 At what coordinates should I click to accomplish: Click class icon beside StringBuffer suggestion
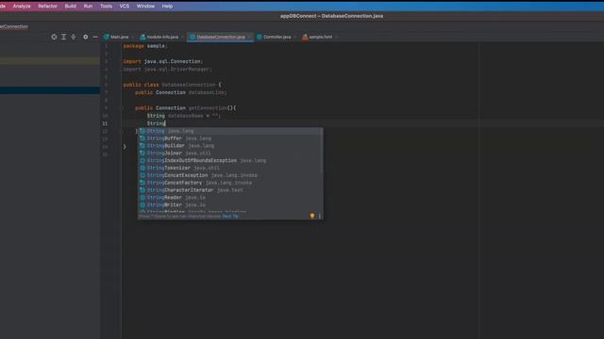pos(143,138)
